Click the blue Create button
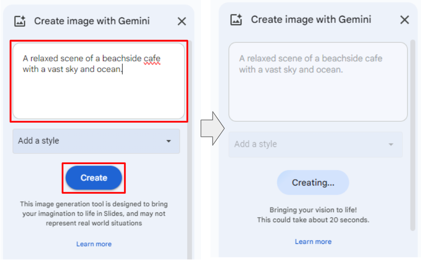The image size is (421, 261). tap(94, 178)
